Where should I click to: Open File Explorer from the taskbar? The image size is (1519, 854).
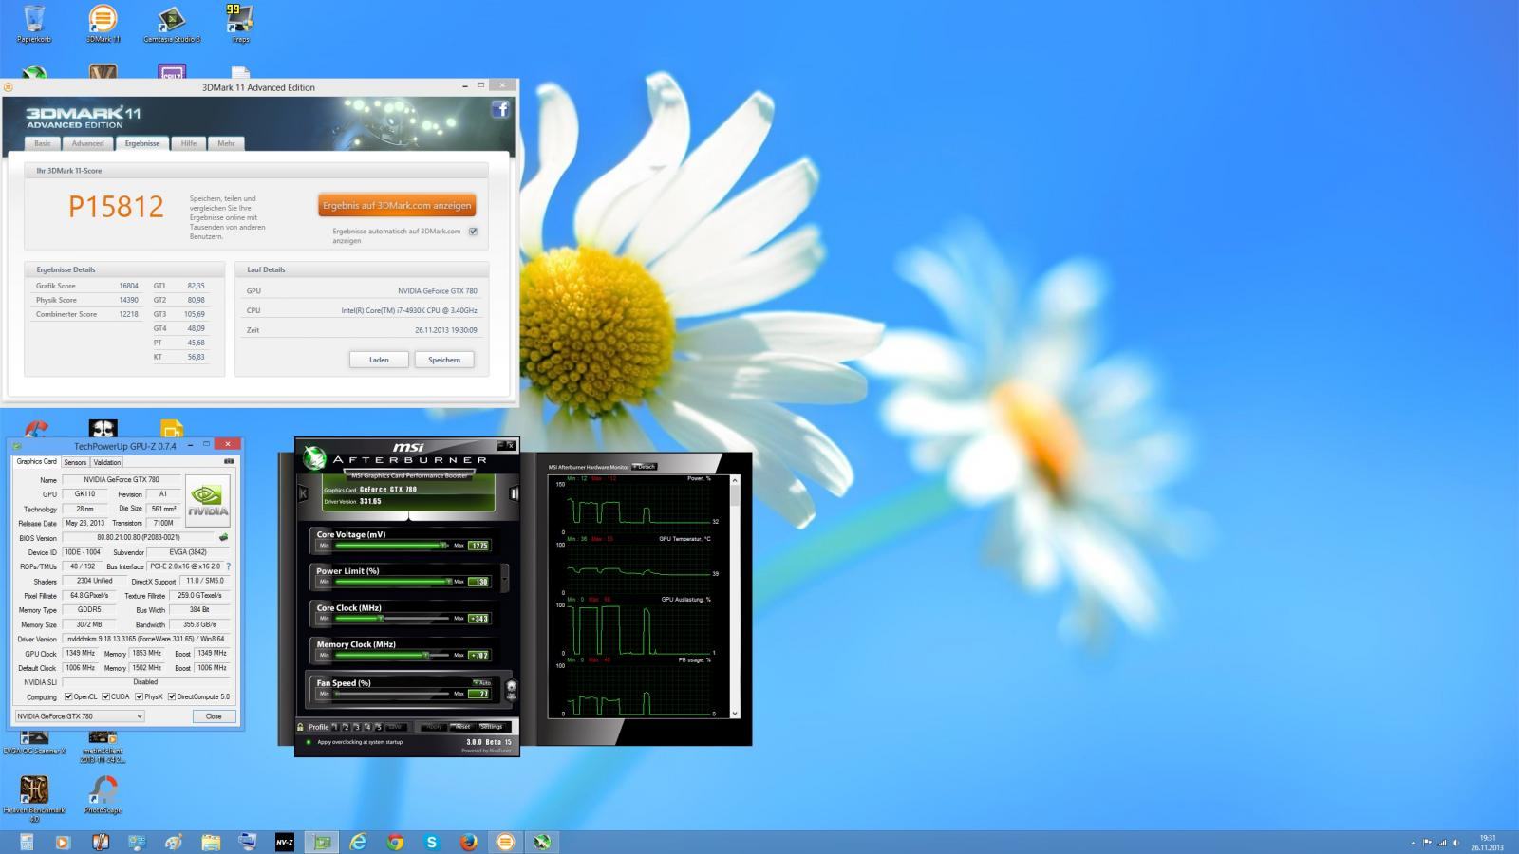211,842
